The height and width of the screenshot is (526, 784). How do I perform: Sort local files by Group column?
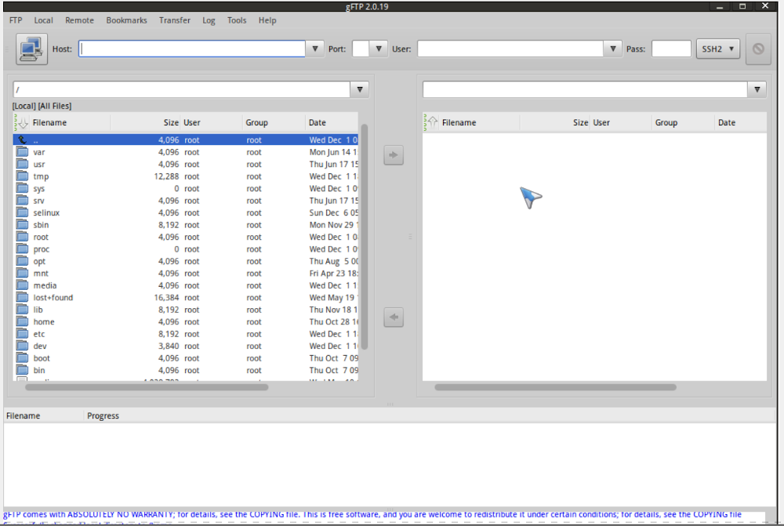tap(274, 122)
